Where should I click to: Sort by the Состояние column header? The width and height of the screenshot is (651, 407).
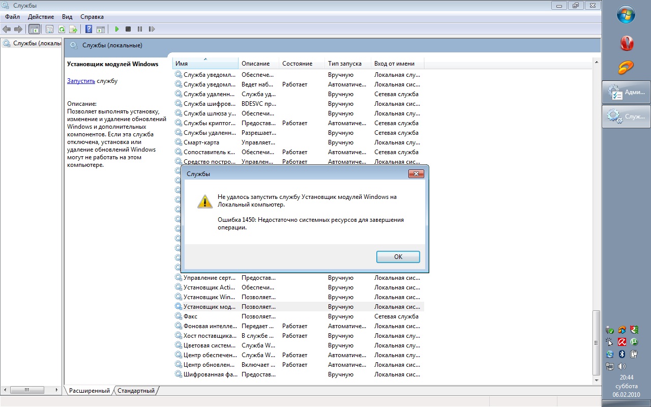302,64
